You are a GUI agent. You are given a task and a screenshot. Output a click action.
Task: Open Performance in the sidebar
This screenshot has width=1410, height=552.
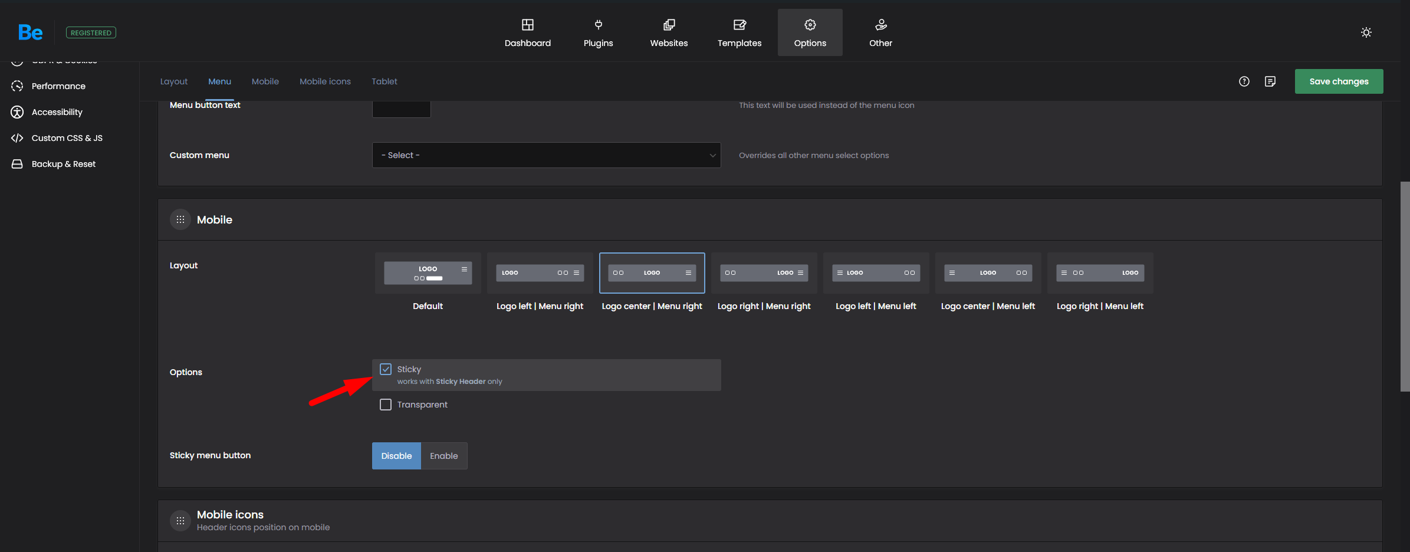point(58,86)
